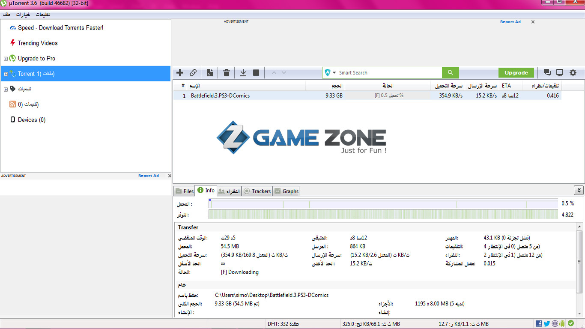Click the green Upgrade button
This screenshot has height=329, width=585.
(516, 73)
